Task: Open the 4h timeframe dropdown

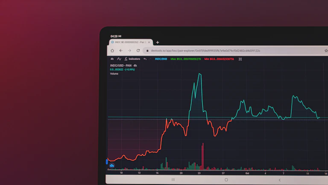Action: tap(112, 59)
